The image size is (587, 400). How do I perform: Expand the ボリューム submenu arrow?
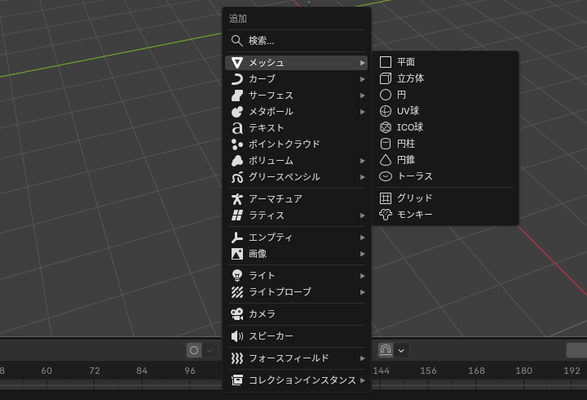click(x=362, y=161)
